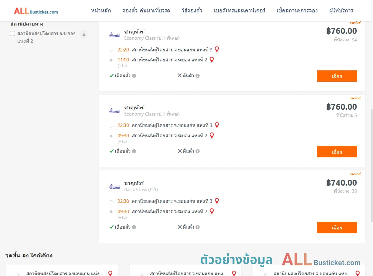Open map pin for Basic Class Khon Kaen departure

point(217,201)
